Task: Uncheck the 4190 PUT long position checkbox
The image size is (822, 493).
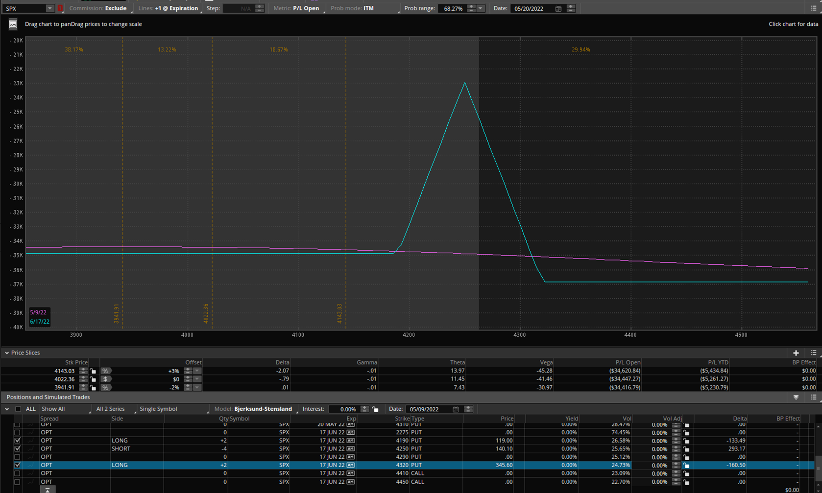Action: pyautogui.click(x=17, y=441)
